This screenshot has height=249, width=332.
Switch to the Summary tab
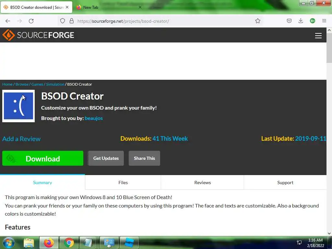[42, 182]
